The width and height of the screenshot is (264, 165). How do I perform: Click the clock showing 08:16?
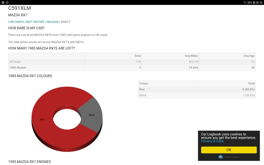point(259,3)
